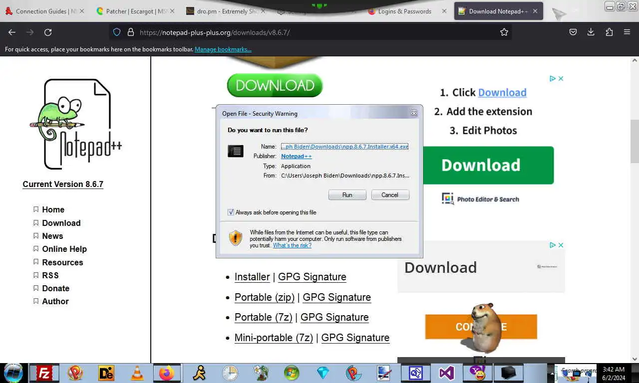This screenshot has width=639, height=383.
Task: Switch to Patcher Escargot tab
Action: click(x=135, y=11)
